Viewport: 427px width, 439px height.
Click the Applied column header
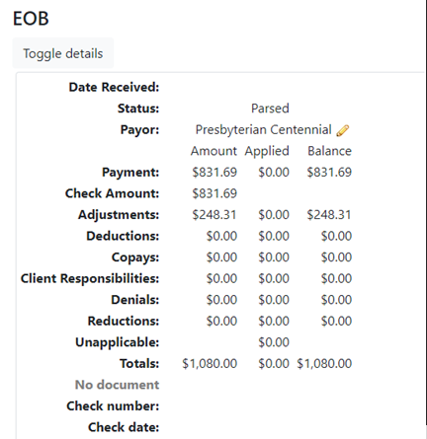(x=267, y=151)
